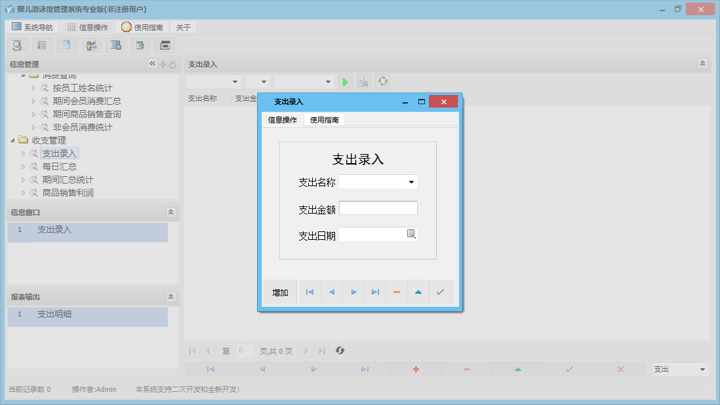Click the 支出金额 input field
The image size is (720, 405).
click(378, 208)
